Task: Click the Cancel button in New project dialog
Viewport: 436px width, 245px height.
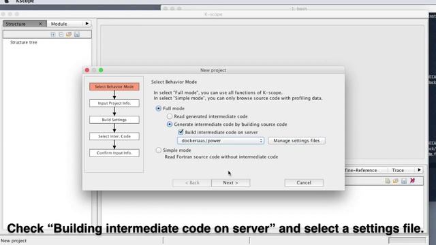Action: coord(304,183)
